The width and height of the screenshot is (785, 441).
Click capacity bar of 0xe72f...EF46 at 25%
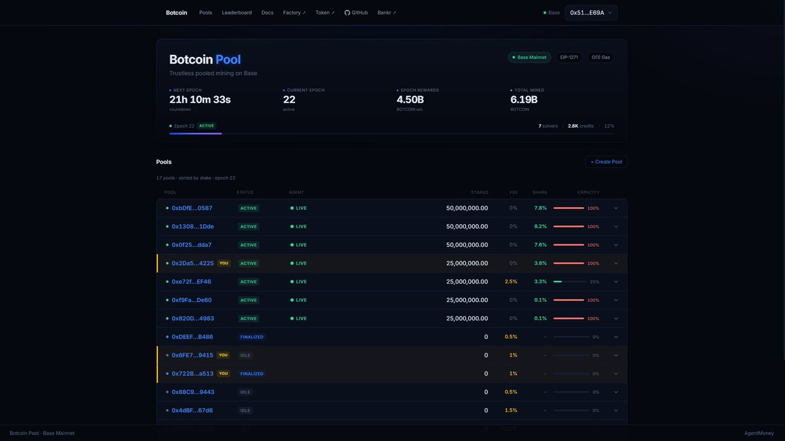[568, 282]
